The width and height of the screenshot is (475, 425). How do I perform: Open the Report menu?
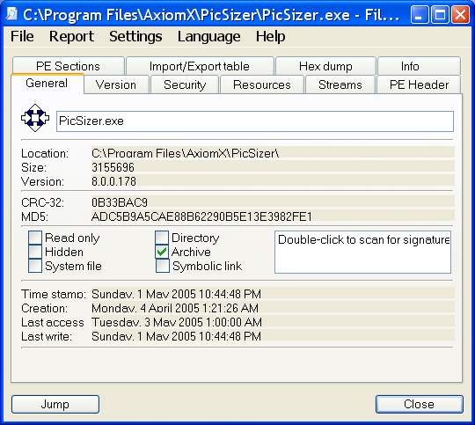[71, 36]
